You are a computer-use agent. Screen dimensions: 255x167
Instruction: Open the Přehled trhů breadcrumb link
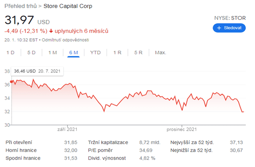pyautogui.click(x=21, y=6)
